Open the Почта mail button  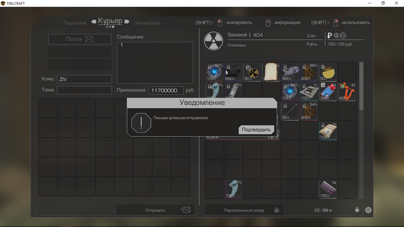point(80,39)
